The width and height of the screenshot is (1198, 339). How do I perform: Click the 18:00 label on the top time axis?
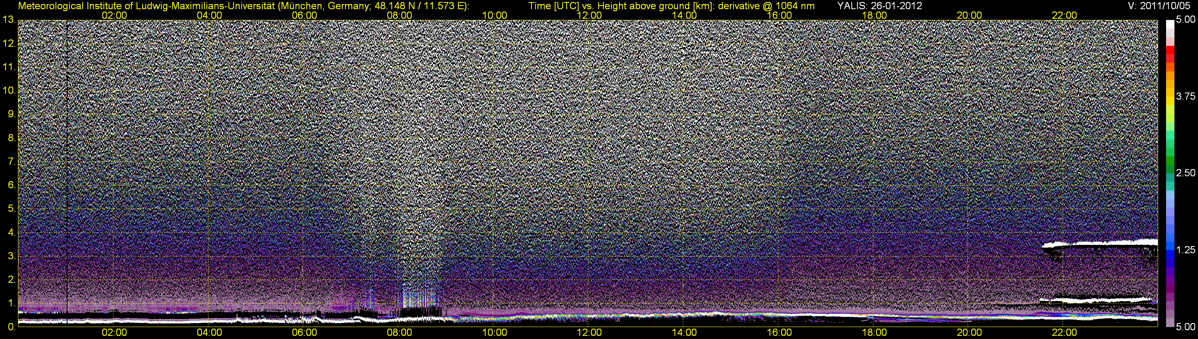click(x=874, y=15)
